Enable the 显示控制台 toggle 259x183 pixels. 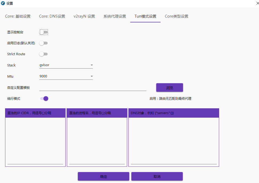[44, 32]
